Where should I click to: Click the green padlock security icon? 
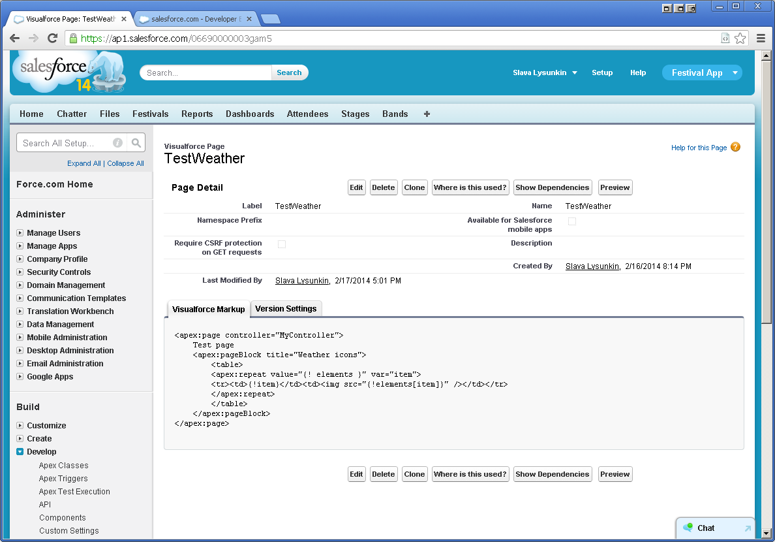(x=73, y=38)
